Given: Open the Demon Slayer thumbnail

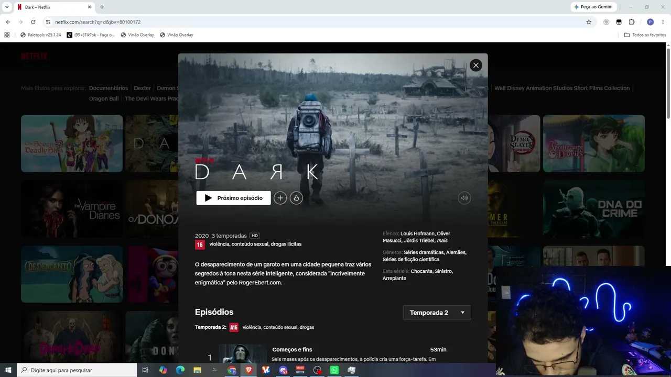Looking at the screenshot, I should [514, 143].
